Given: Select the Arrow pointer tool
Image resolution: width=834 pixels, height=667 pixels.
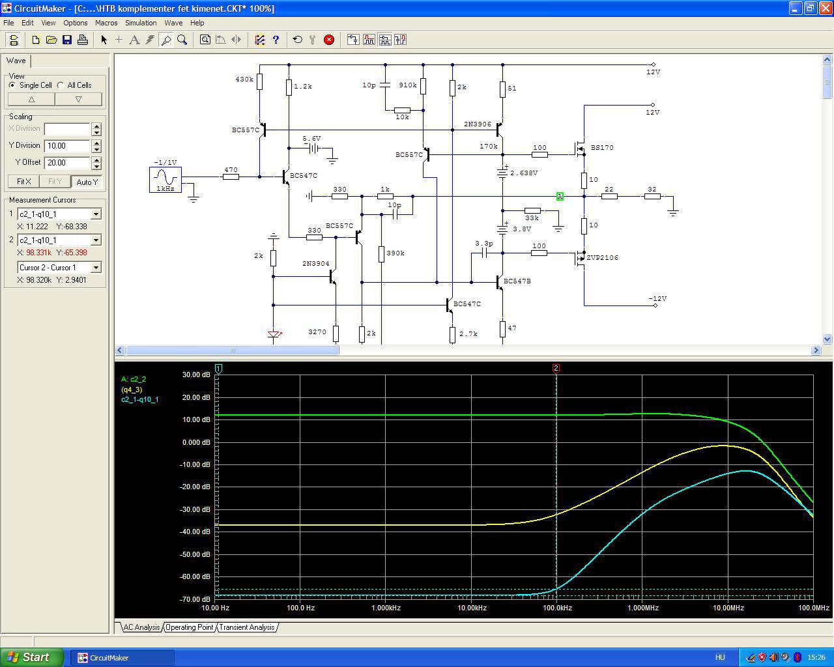Looking at the screenshot, I should click(x=104, y=40).
